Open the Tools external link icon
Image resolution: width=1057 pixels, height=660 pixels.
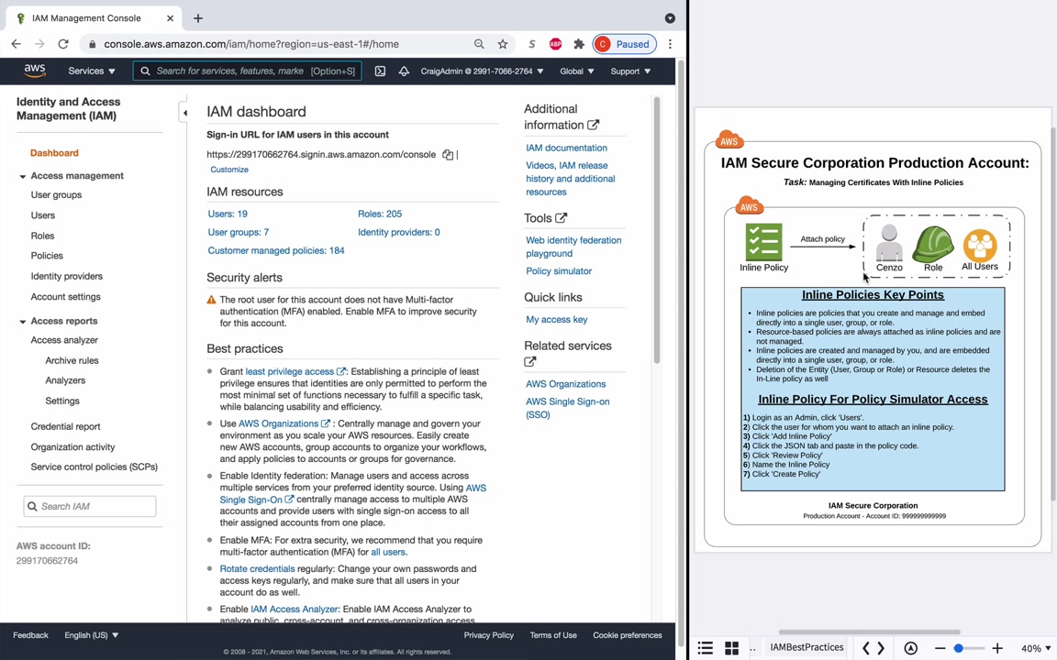coord(561,217)
